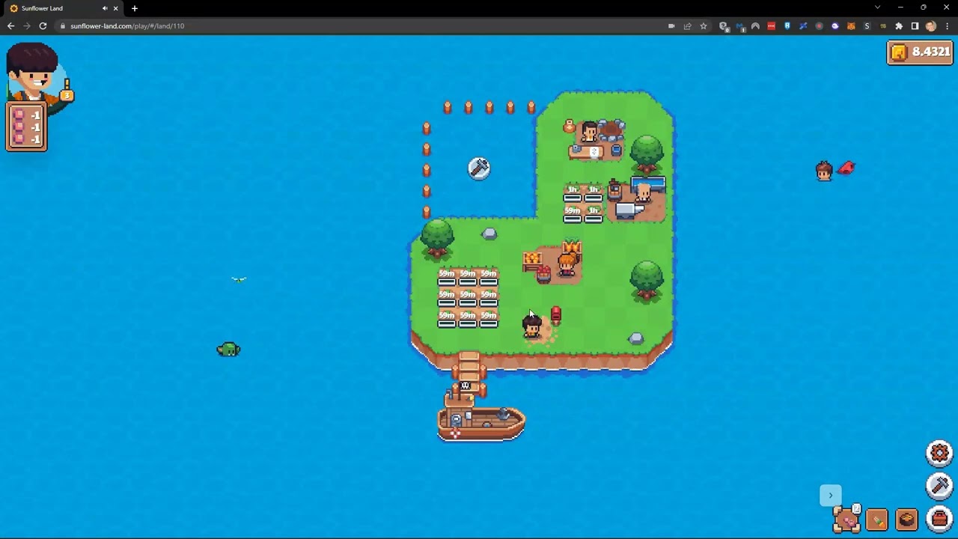Click the camera icon in the address bar
The height and width of the screenshot is (539, 958).
click(671, 26)
